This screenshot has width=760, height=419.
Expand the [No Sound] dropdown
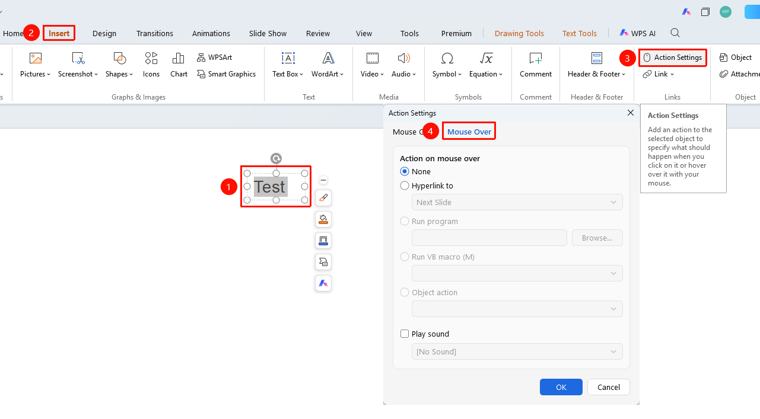pyautogui.click(x=517, y=351)
